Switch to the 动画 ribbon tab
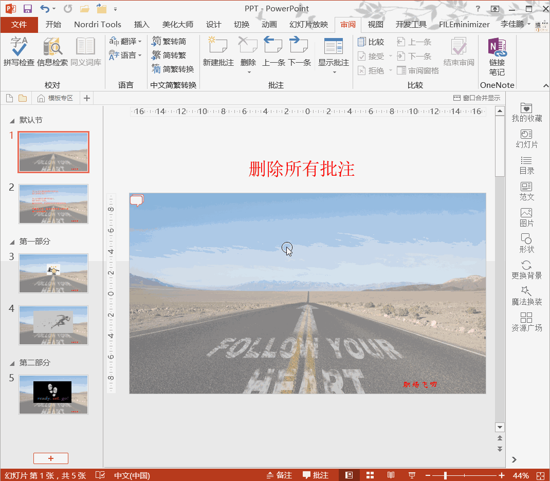 (269, 24)
